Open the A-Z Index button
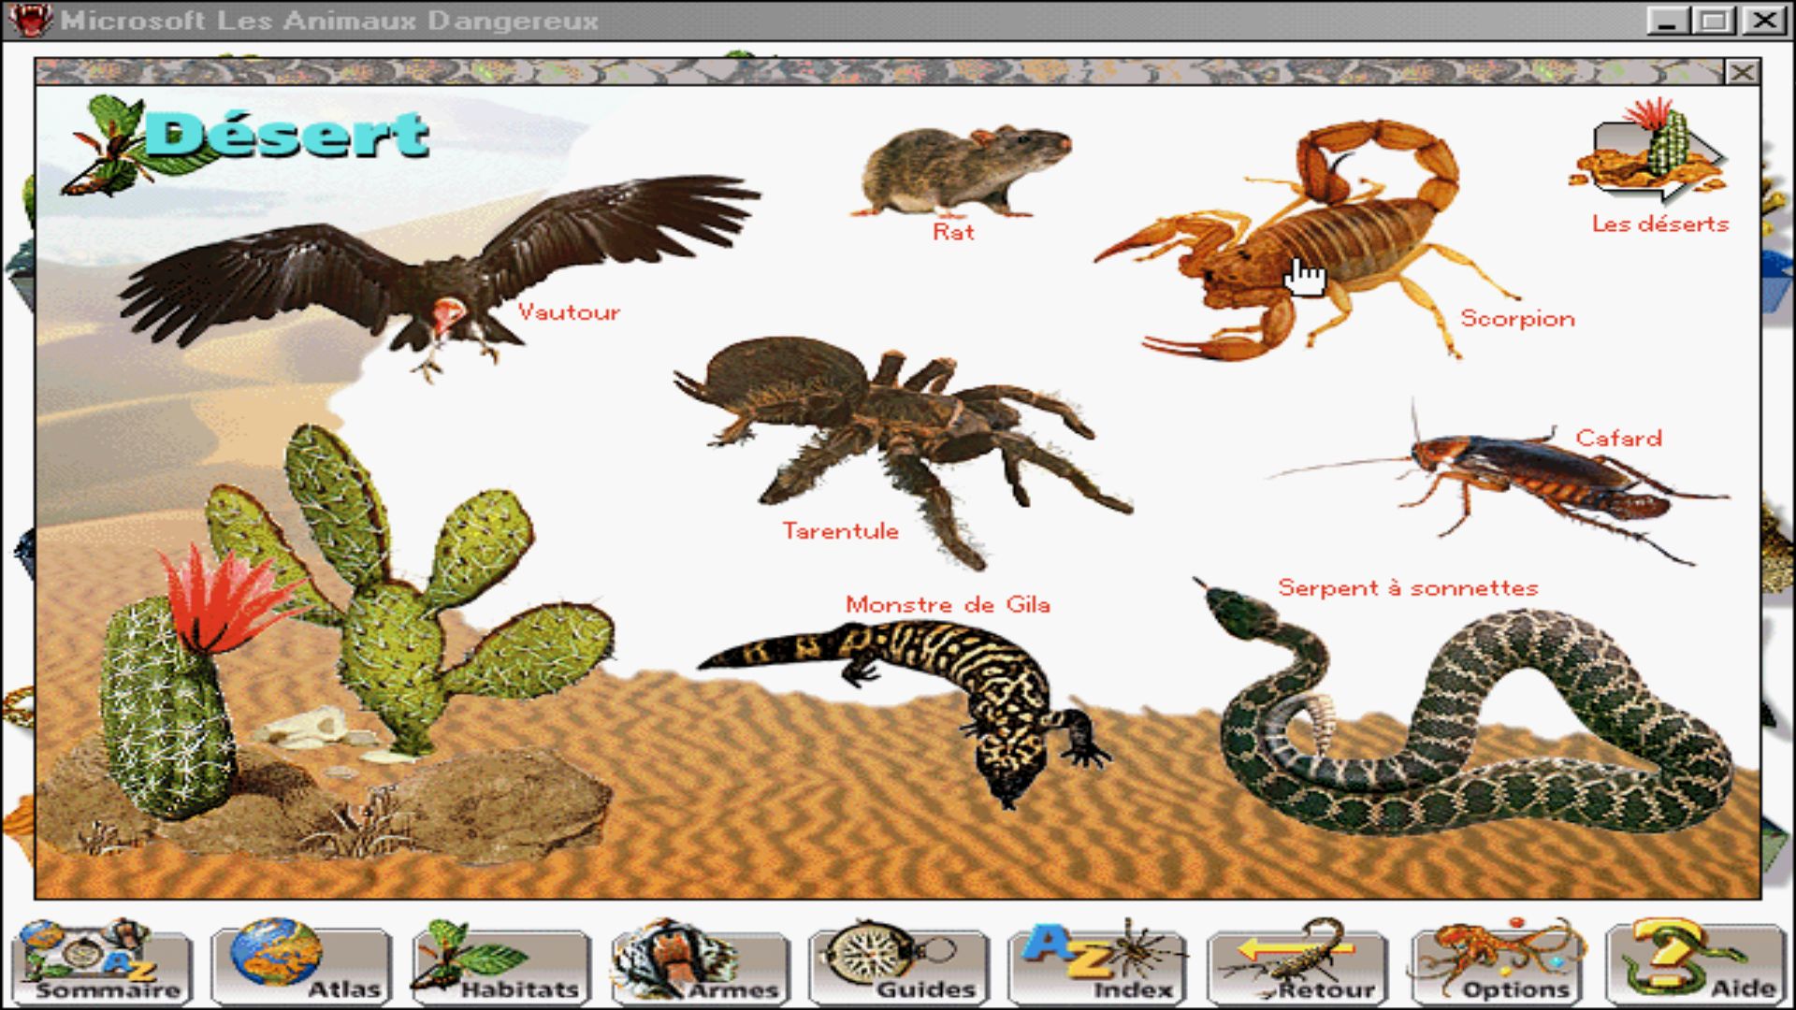The width and height of the screenshot is (1796, 1010). [x=1098, y=963]
